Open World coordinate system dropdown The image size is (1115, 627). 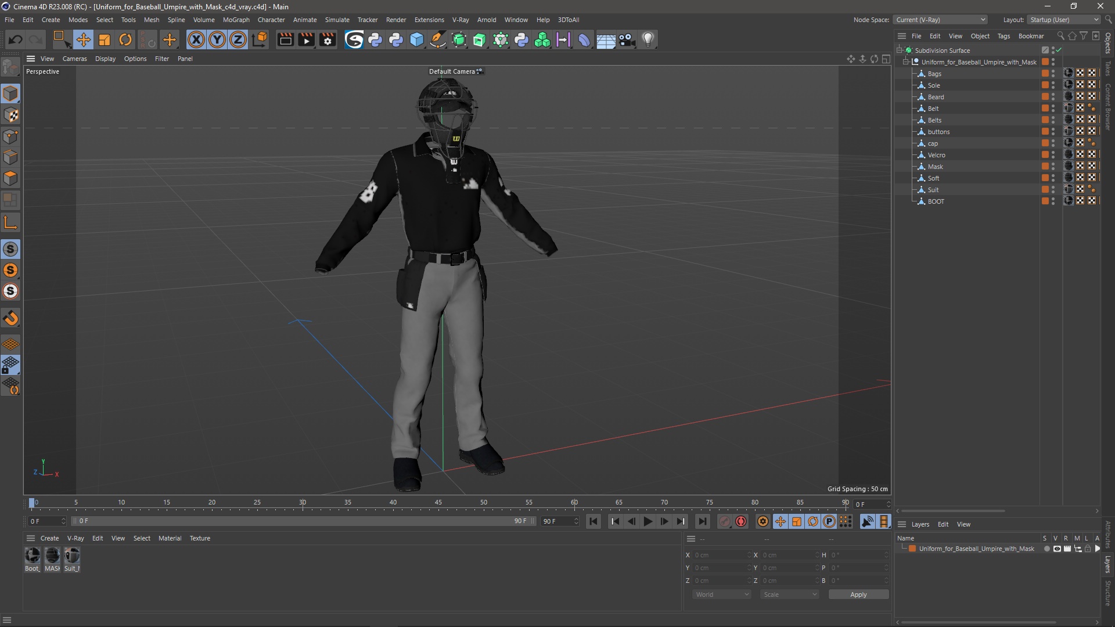click(722, 594)
